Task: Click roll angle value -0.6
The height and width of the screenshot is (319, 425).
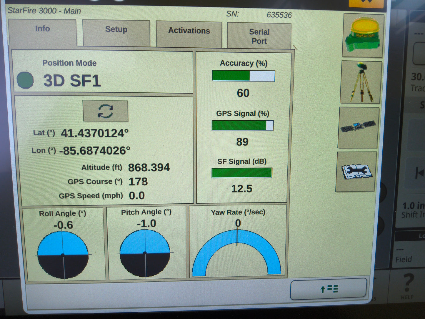Action: (x=63, y=225)
